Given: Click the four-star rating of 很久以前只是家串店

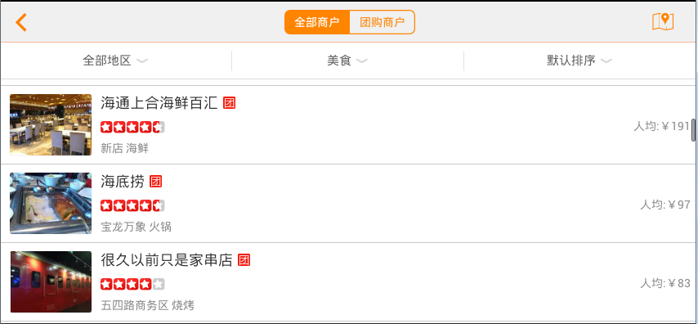Looking at the screenshot, I should (132, 284).
